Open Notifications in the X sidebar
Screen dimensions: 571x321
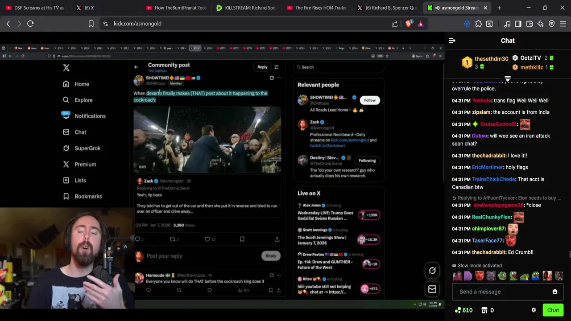[x=84, y=116]
